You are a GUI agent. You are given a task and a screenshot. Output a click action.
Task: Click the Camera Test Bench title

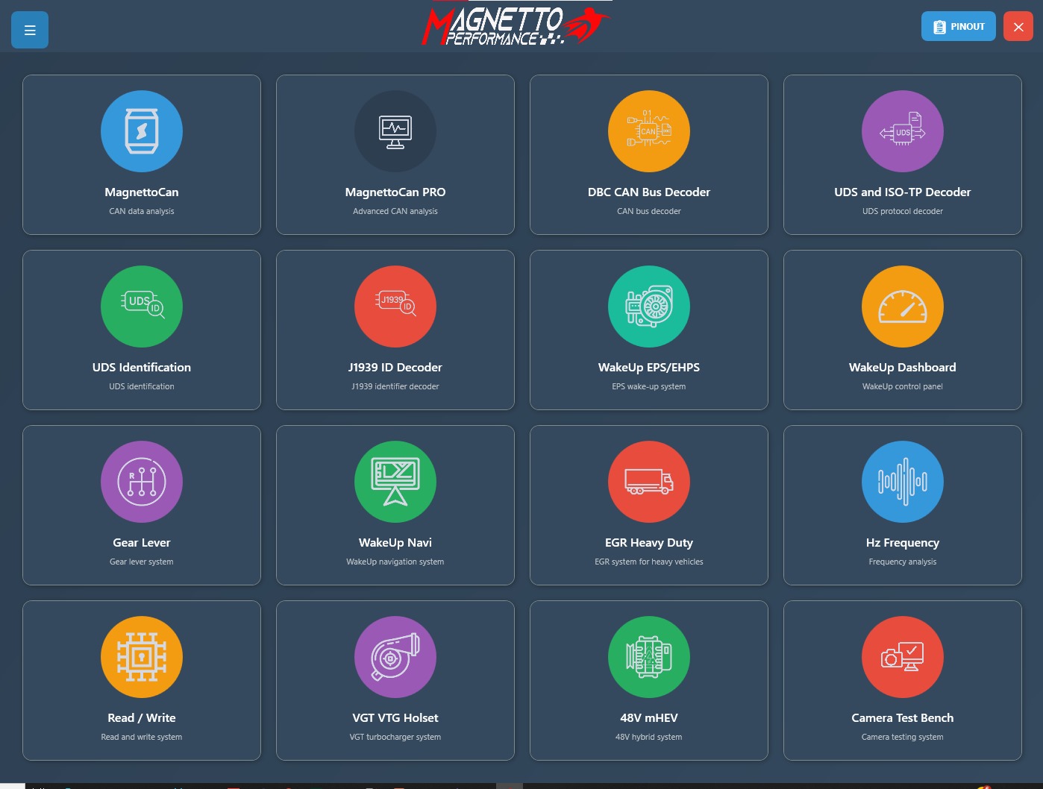click(903, 717)
